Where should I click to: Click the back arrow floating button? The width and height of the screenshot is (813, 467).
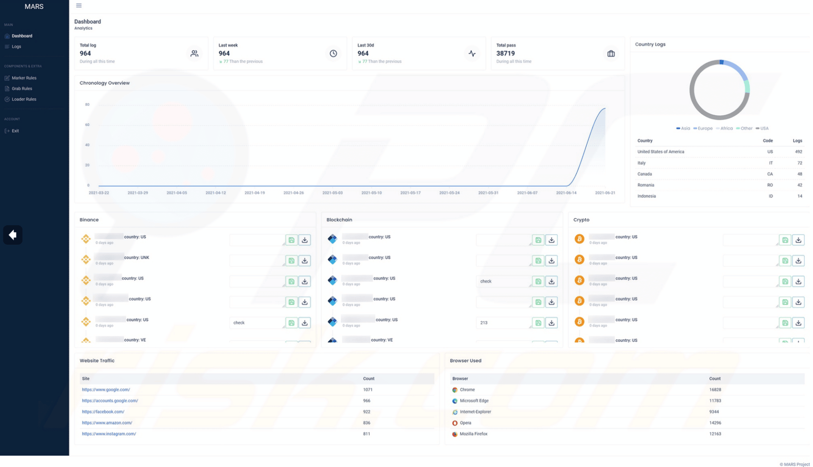pos(13,235)
